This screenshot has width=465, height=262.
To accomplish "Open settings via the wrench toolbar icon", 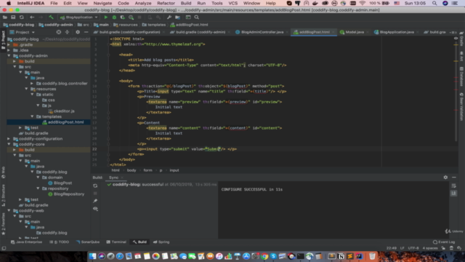I will point(169,17).
